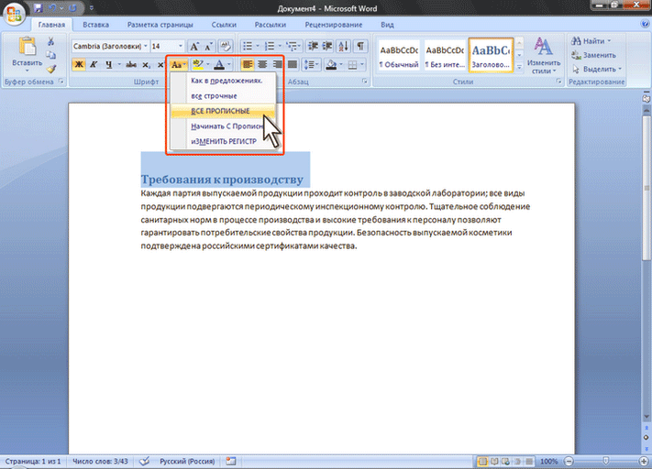Choose Как в предложениях menu item
The image size is (652, 469).
(x=223, y=81)
